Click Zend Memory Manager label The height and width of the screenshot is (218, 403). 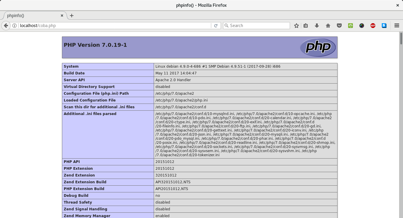87,216
